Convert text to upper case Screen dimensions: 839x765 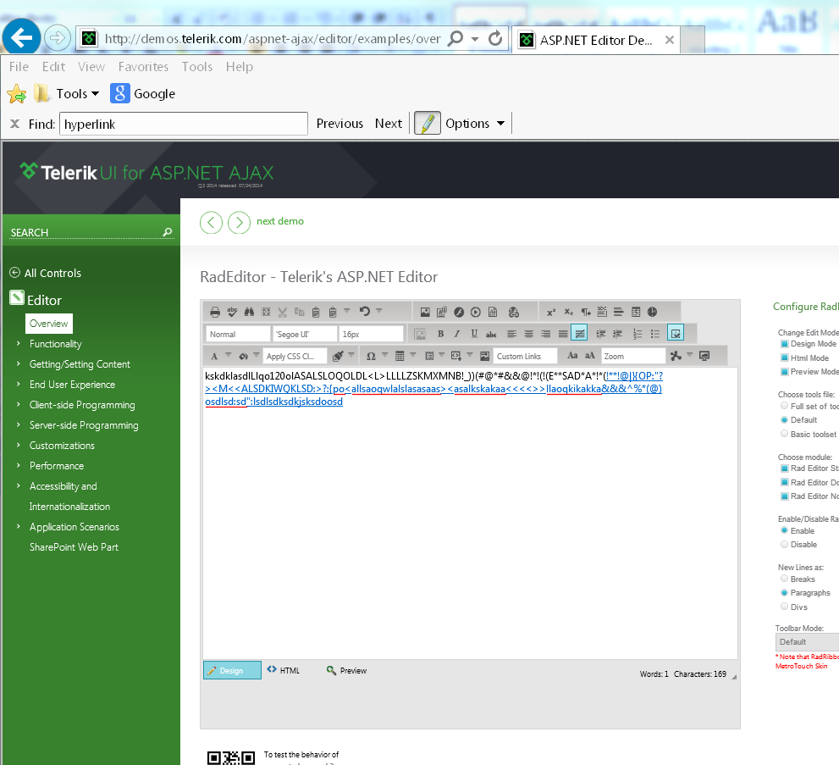[589, 356]
